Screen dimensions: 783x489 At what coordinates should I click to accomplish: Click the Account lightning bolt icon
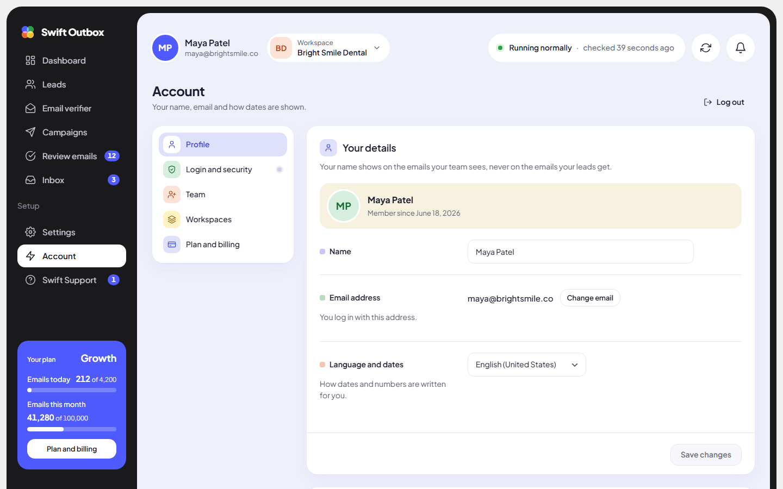coord(30,256)
